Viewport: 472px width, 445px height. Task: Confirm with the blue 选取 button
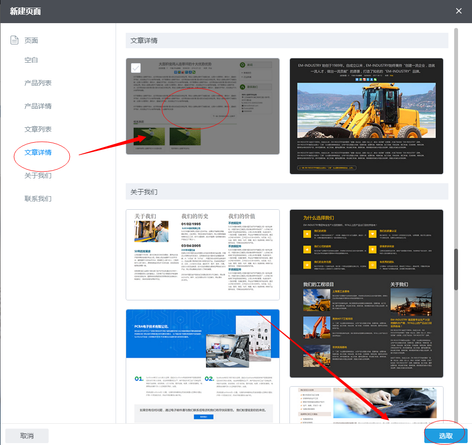pos(446,436)
